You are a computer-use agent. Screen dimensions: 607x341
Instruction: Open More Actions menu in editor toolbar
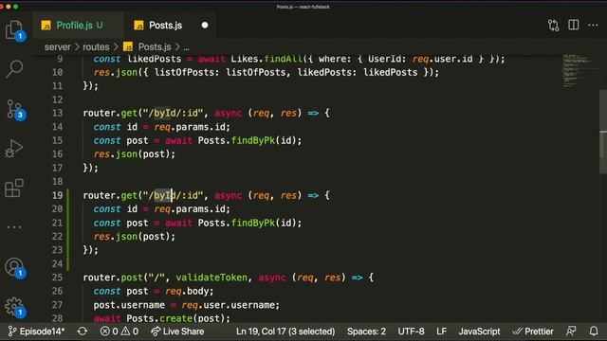[593, 26]
